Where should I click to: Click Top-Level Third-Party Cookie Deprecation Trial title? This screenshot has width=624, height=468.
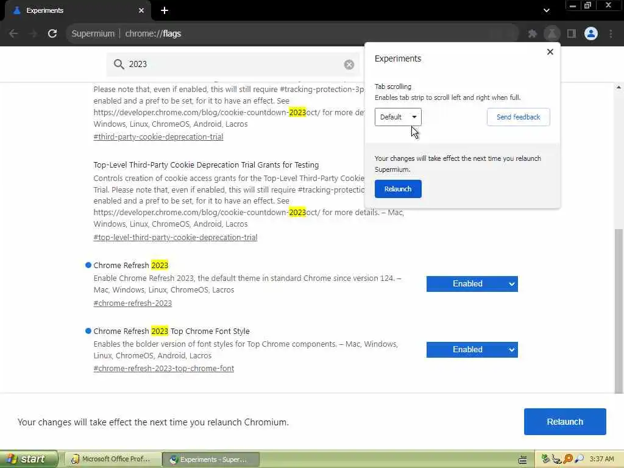pyautogui.click(x=206, y=165)
